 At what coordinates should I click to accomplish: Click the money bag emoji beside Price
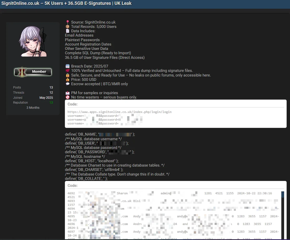[67, 80]
